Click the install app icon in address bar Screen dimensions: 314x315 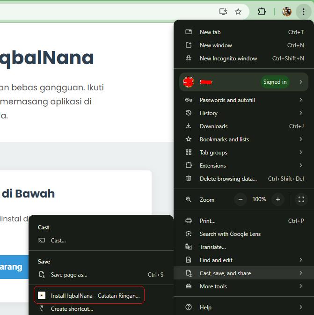tap(223, 11)
